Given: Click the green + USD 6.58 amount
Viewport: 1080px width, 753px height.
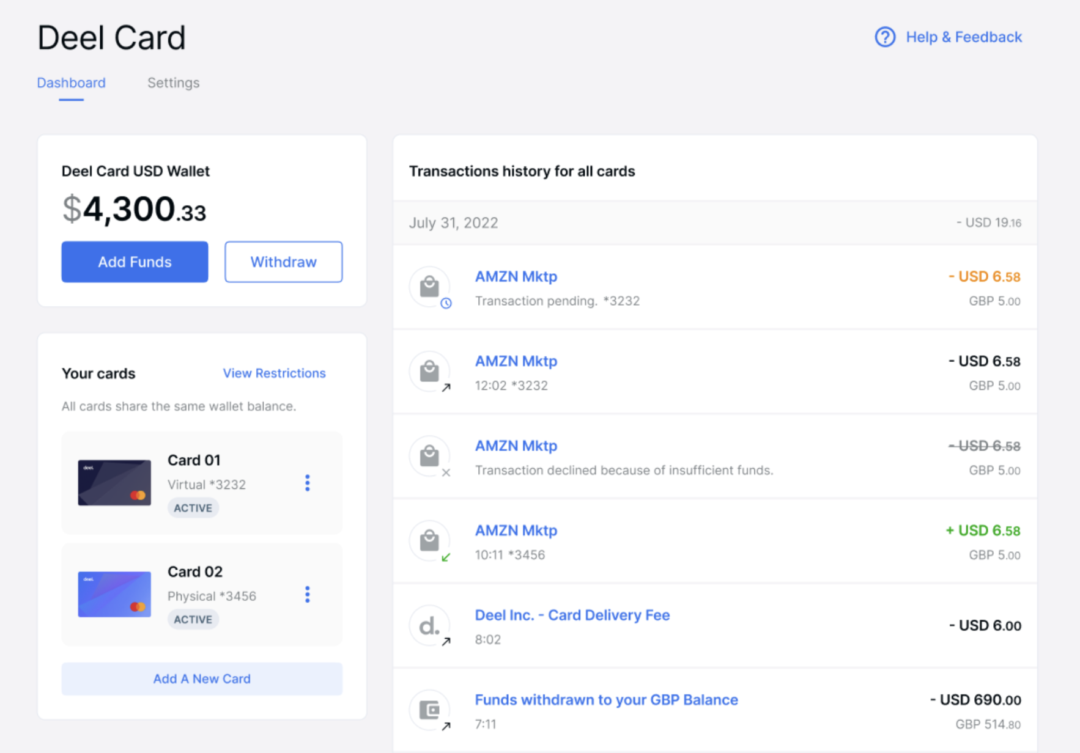Looking at the screenshot, I should tap(983, 531).
